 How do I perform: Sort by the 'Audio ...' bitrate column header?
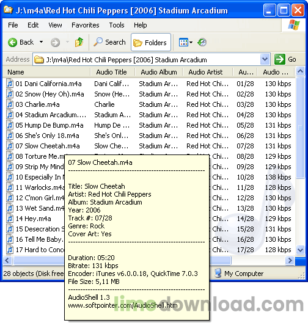point(276,72)
